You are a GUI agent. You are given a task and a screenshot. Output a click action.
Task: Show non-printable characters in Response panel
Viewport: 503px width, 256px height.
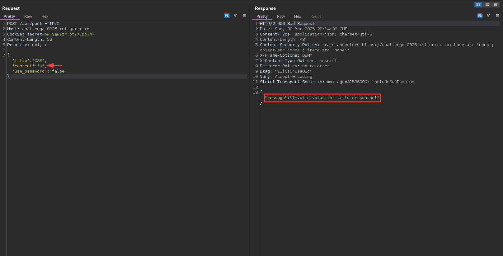tap(489, 16)
